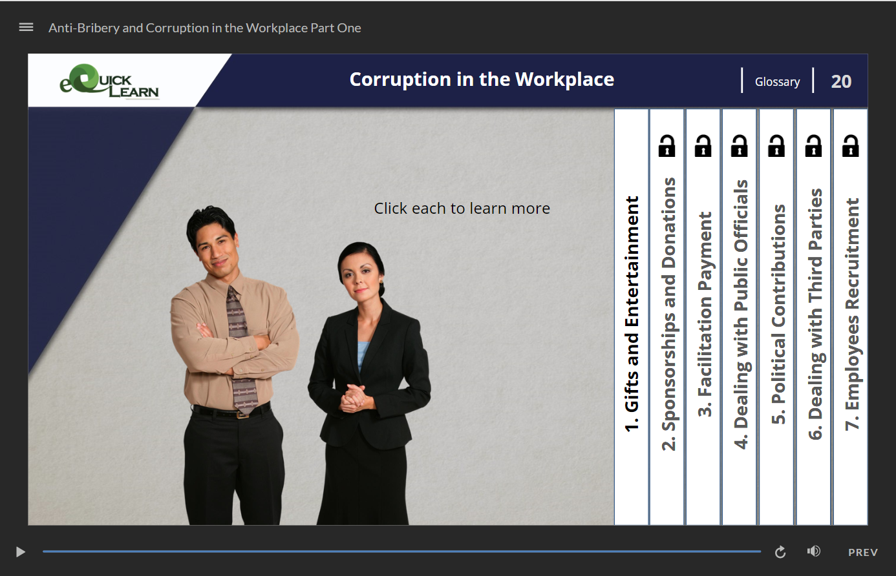The width and height of the screenshot is (896, 576).
Task: Click the eQuick Learn logo
Action: [109, 81]
